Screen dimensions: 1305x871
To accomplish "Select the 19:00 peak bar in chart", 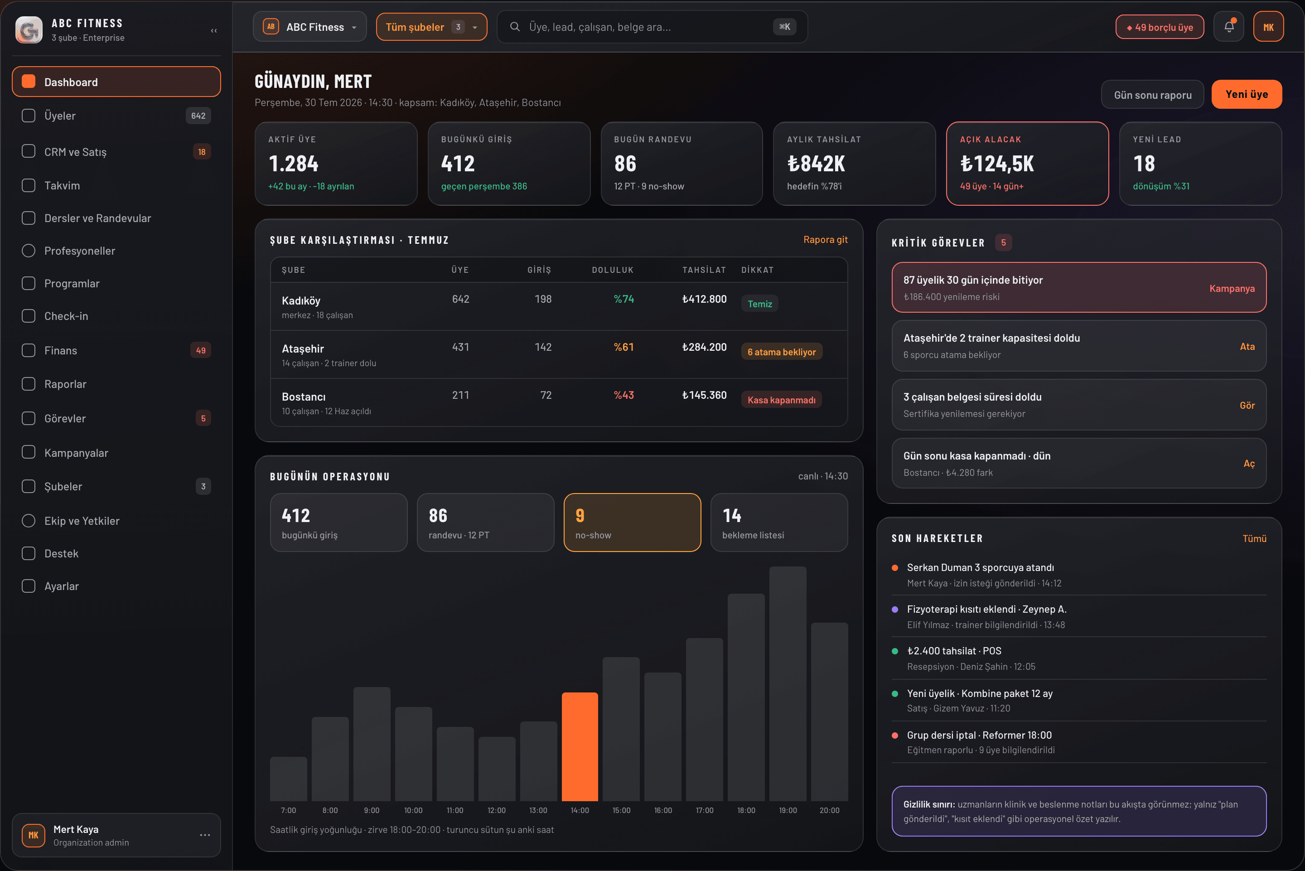I will (x=788, y=684).
